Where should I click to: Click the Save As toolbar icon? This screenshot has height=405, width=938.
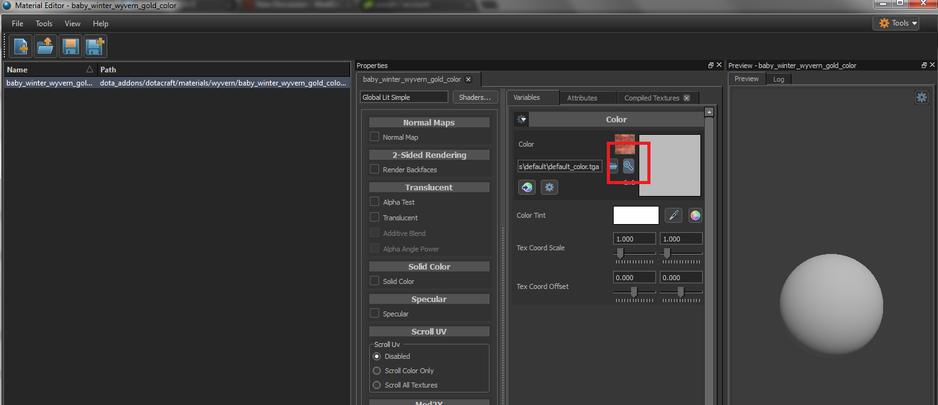(95, 47)
